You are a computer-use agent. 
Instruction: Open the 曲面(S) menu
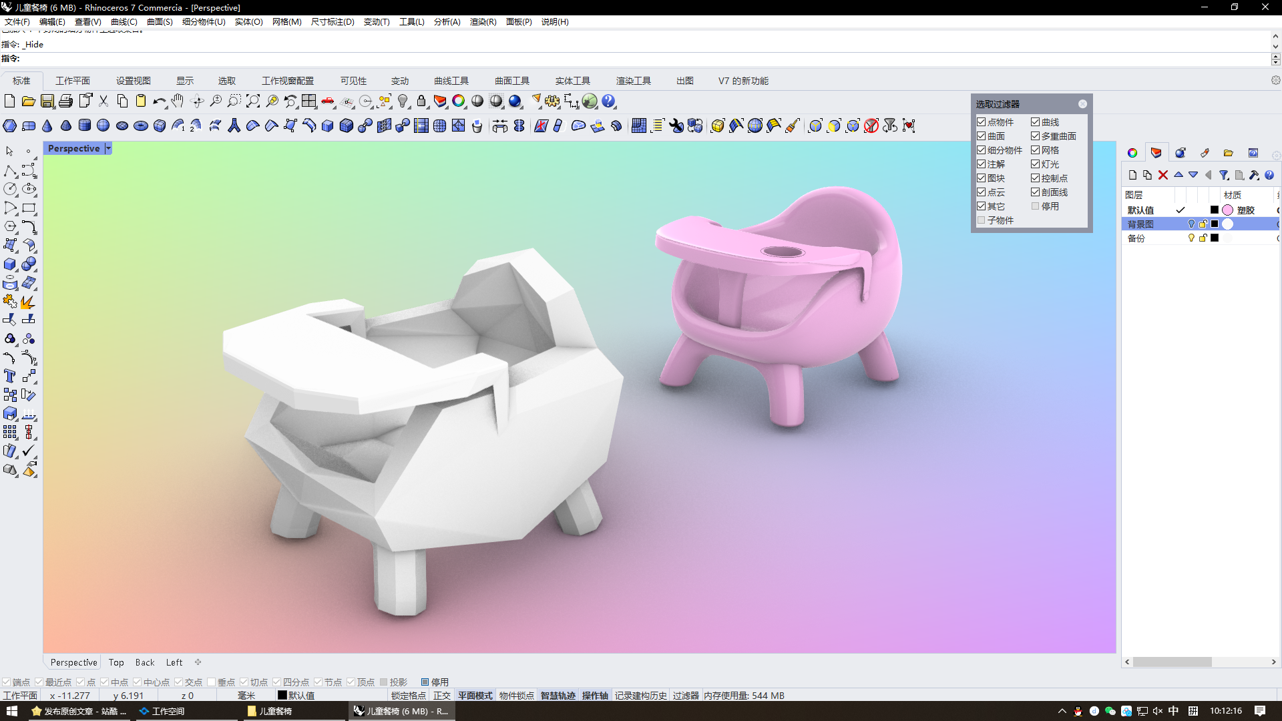pos(160,22)
